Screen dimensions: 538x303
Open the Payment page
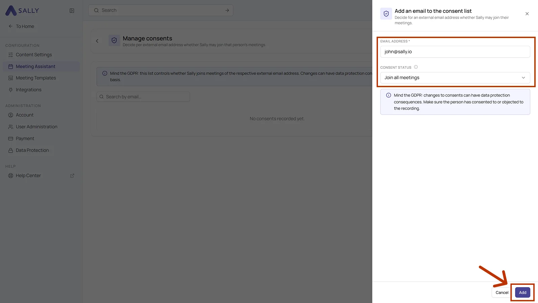pos(41,138)
